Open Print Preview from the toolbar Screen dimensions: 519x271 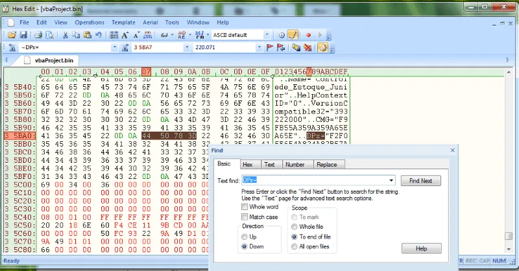coord(49,35)
